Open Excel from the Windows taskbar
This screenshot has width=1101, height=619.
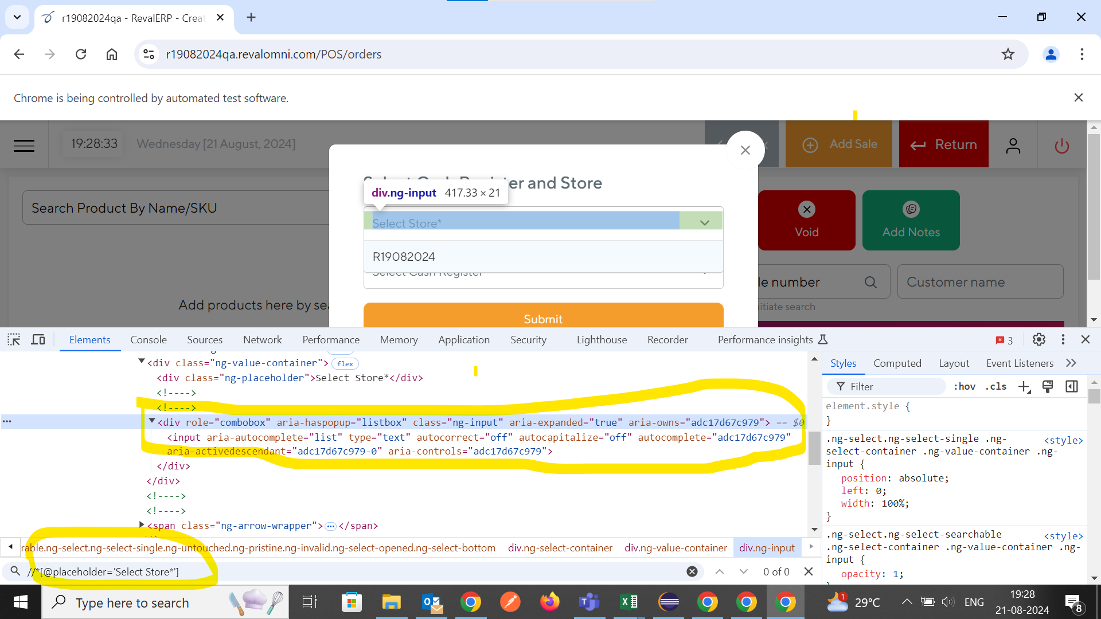click(629, 602)
